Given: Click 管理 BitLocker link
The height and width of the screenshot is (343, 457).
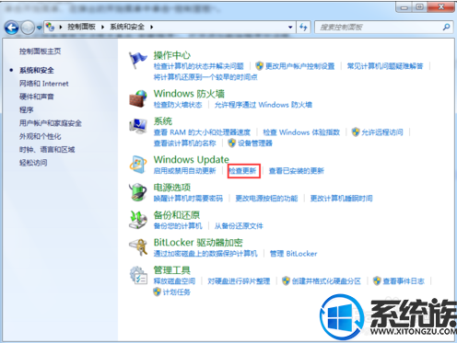Looking at the screenshot, I should coord(293,254).
